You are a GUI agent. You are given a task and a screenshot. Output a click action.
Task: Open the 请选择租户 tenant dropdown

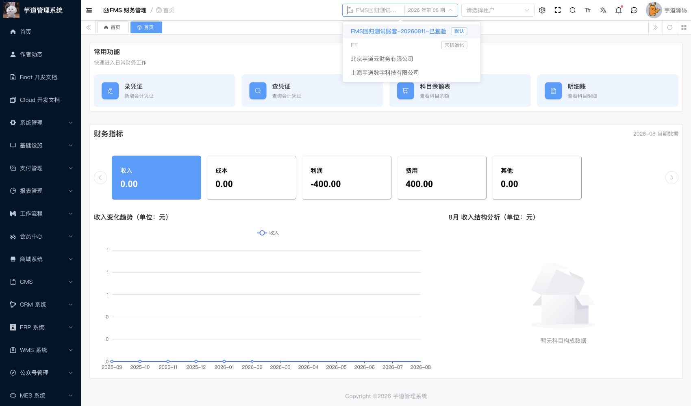(x=498, y=10)
